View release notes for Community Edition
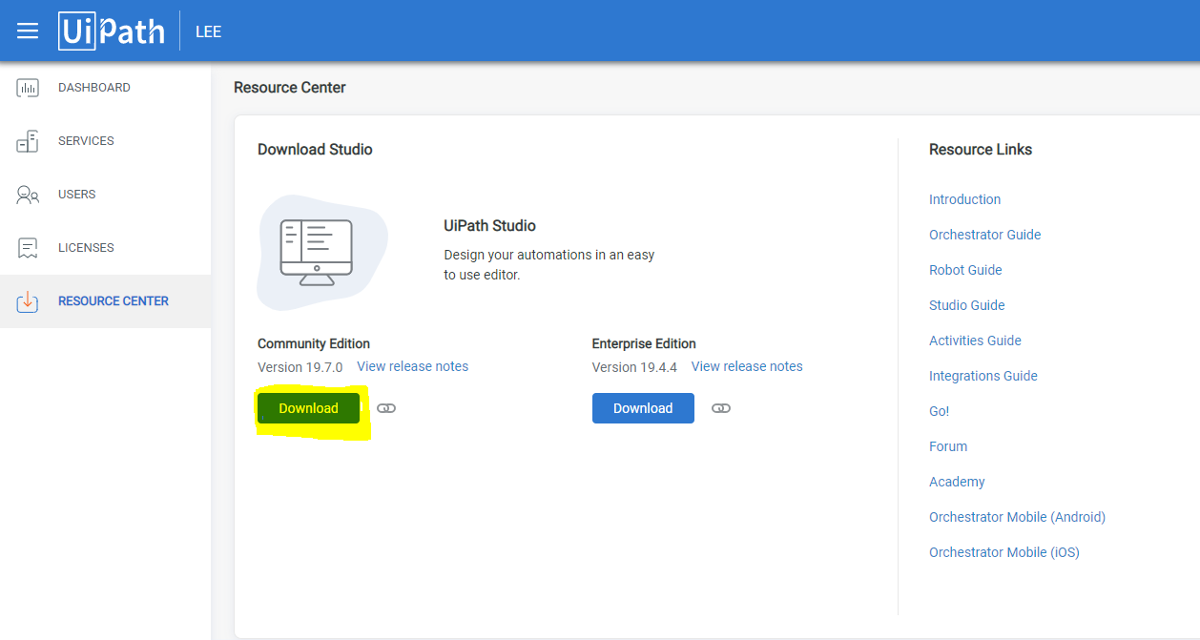 (413, 366)
